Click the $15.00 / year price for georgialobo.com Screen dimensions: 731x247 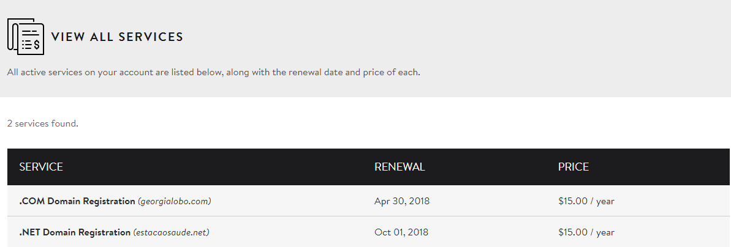click(586, 201)
